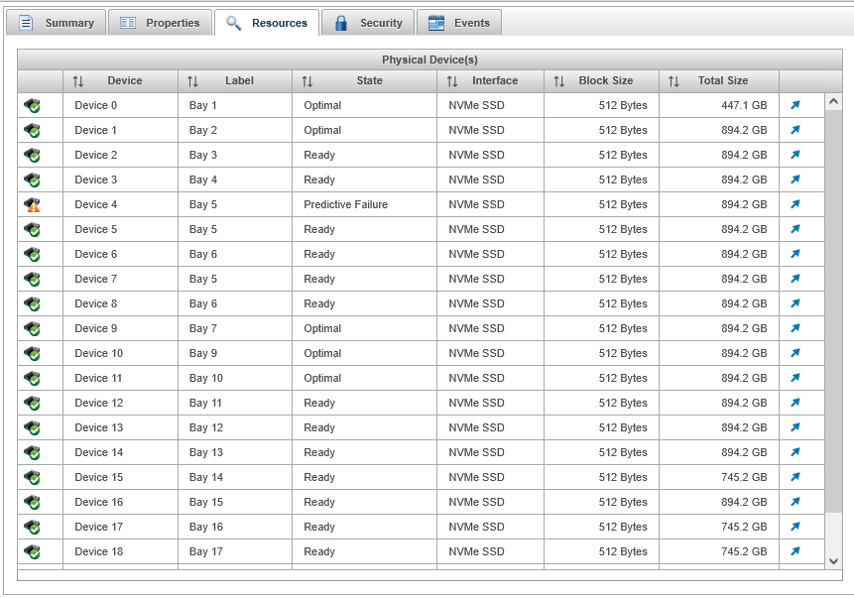This screenshot has height=598, width=854.
Task: Click the status icon next to Device 15
Action: (33, 478)
